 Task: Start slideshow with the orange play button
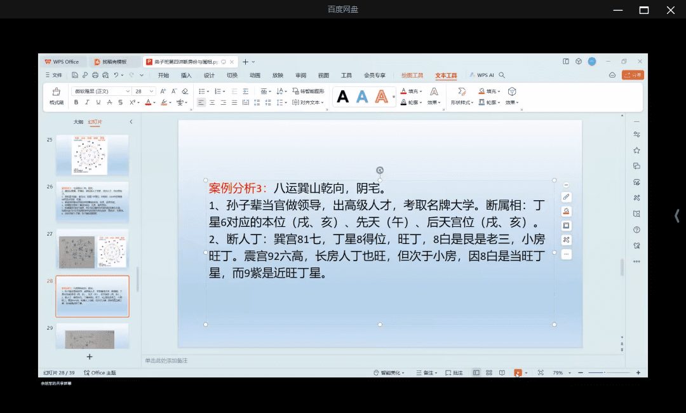pyautogui.click(x=518, y=372)
